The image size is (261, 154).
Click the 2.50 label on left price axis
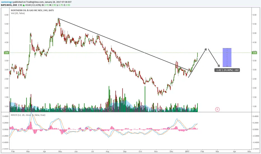(6, 79)
